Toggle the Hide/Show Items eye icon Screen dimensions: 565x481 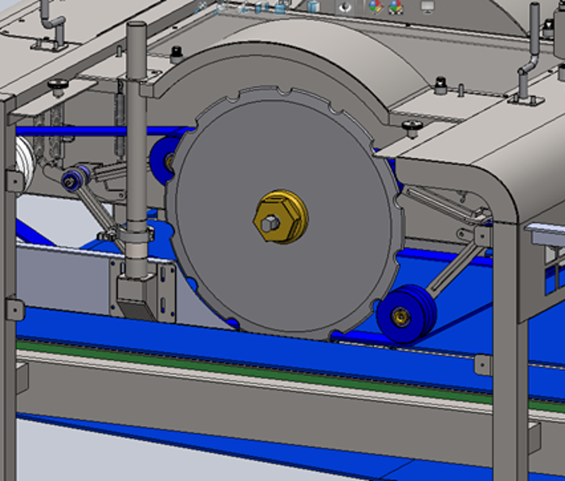tap(345, 8)
